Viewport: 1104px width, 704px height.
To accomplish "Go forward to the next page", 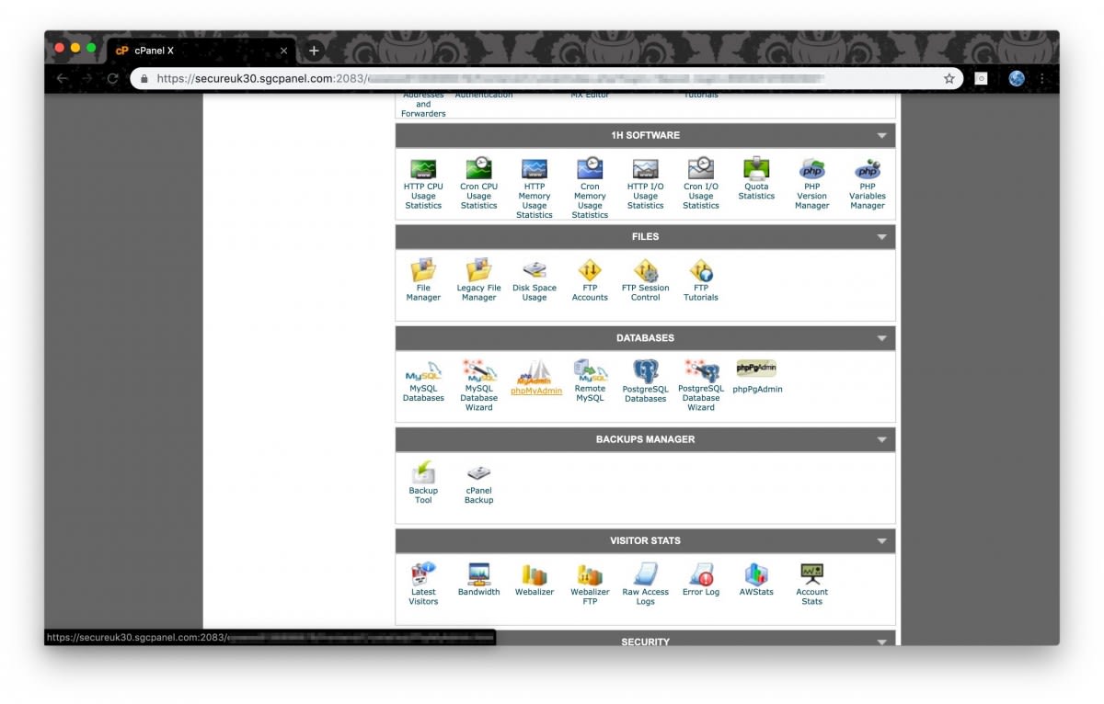I will coord(87,79).
